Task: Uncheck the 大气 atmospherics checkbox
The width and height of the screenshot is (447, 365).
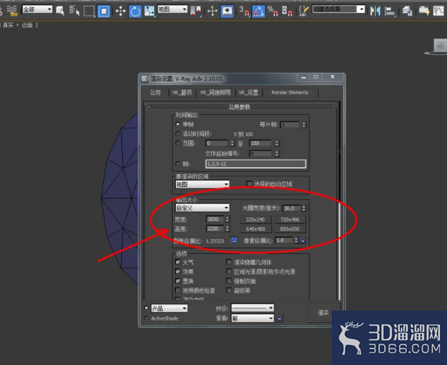Action: (177, 262)
